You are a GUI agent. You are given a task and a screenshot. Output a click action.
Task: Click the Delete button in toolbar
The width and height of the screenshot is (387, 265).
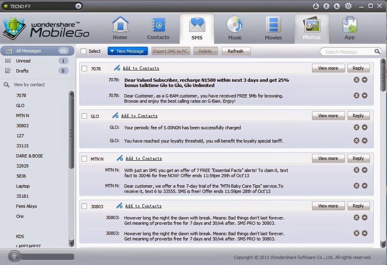(x=205, y=51)
